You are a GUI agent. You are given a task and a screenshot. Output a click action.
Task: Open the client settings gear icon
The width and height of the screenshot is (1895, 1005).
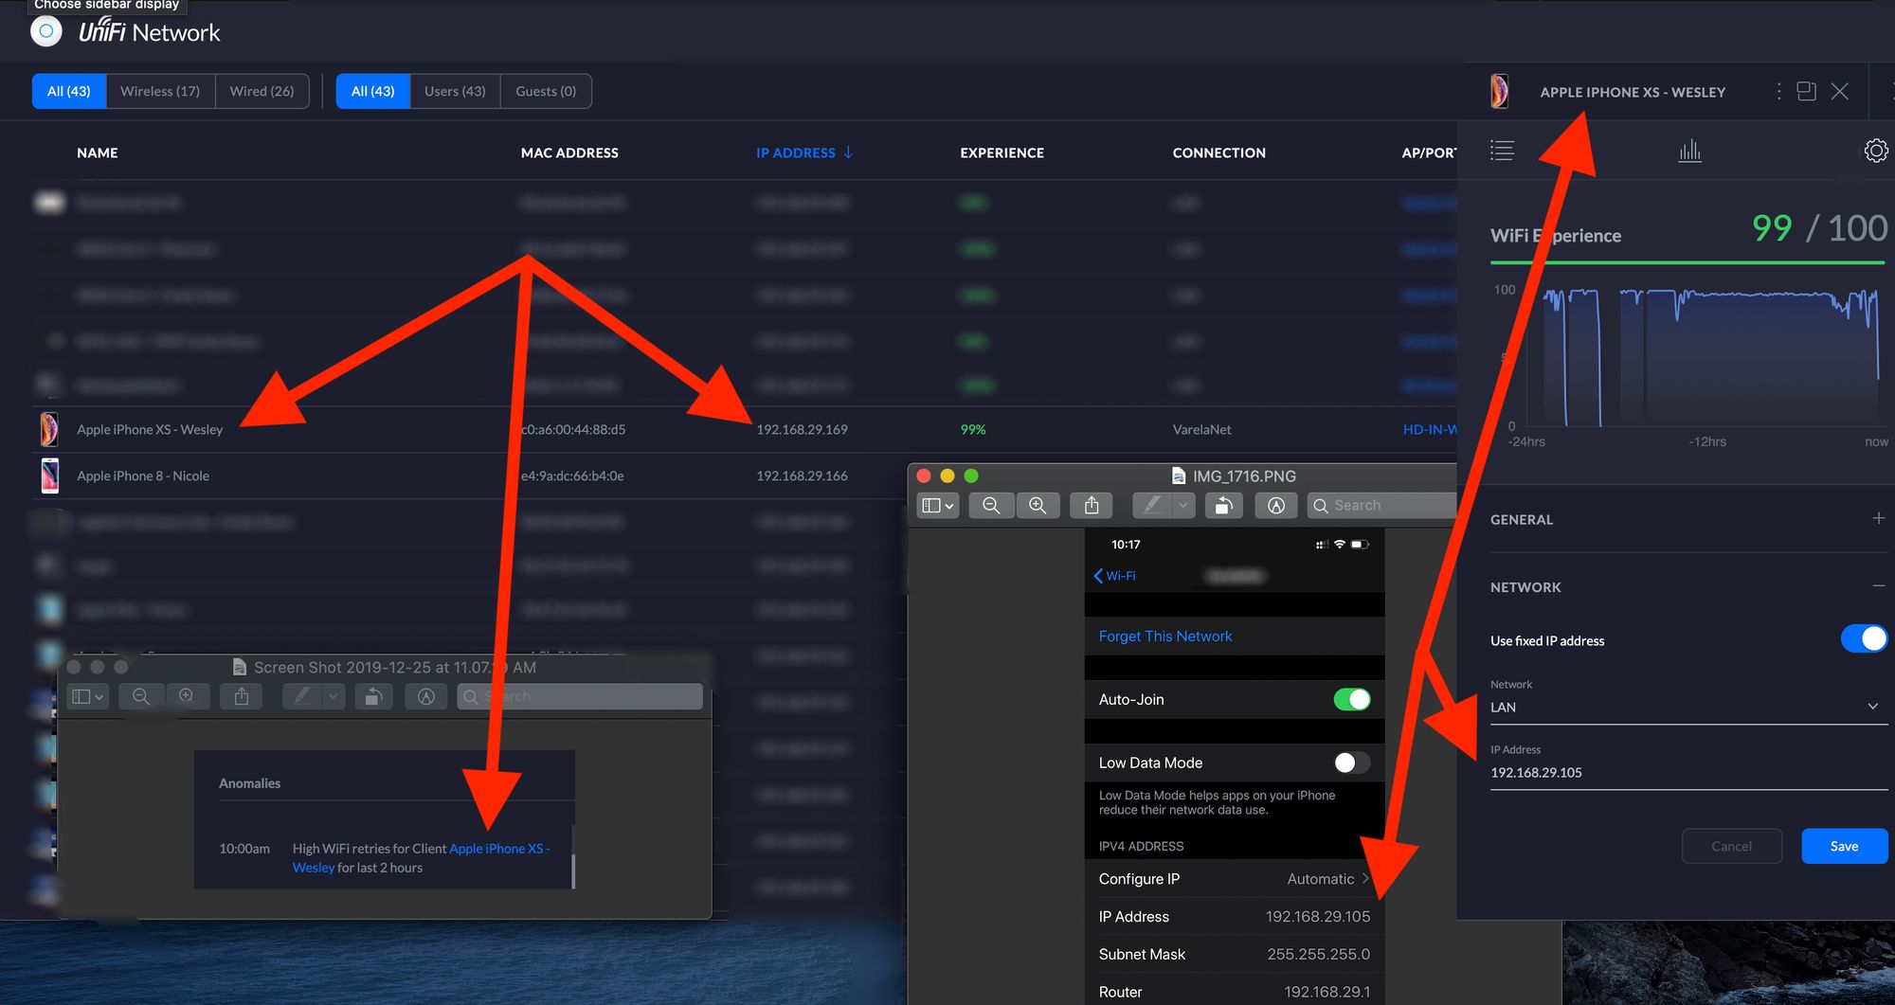tap(1875, 151)
